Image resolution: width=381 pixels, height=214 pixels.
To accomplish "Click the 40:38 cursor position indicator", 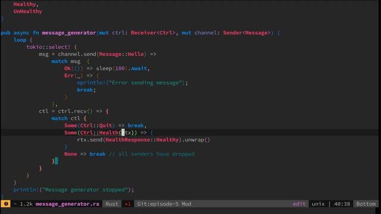I will pos(342,204).
